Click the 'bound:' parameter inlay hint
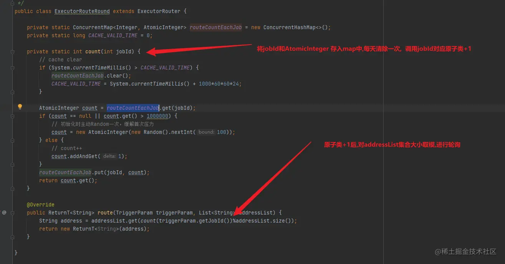Viewport: 505px width, 264px height. (x=206, y=132)
